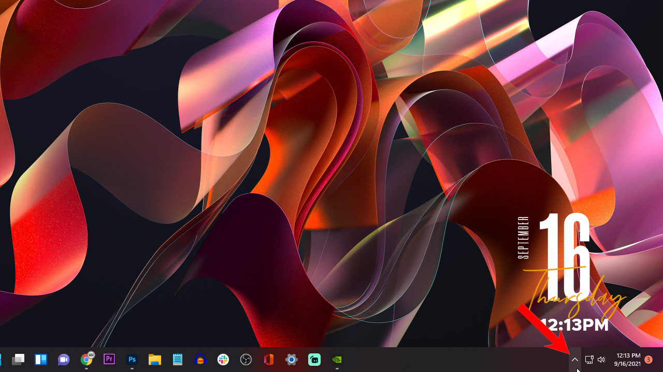This screenshot has width=663, height=372.
Task: Open NVIDIA GeForce Experience from the taskbar
Action: pos(337,359)
